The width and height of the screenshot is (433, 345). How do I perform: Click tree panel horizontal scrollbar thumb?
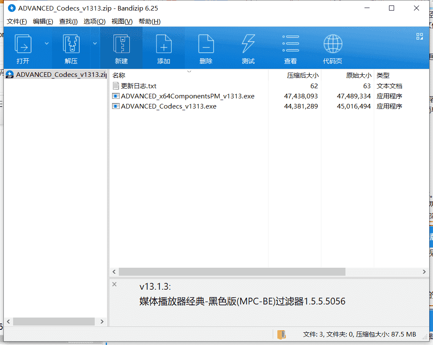pyautogui.click(x=54, y=321)
